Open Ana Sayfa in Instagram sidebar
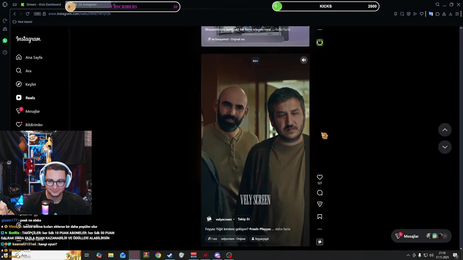This screenshot has height=260, width=463. 29,57
